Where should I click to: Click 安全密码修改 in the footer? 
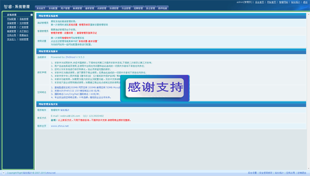[266, 173]
